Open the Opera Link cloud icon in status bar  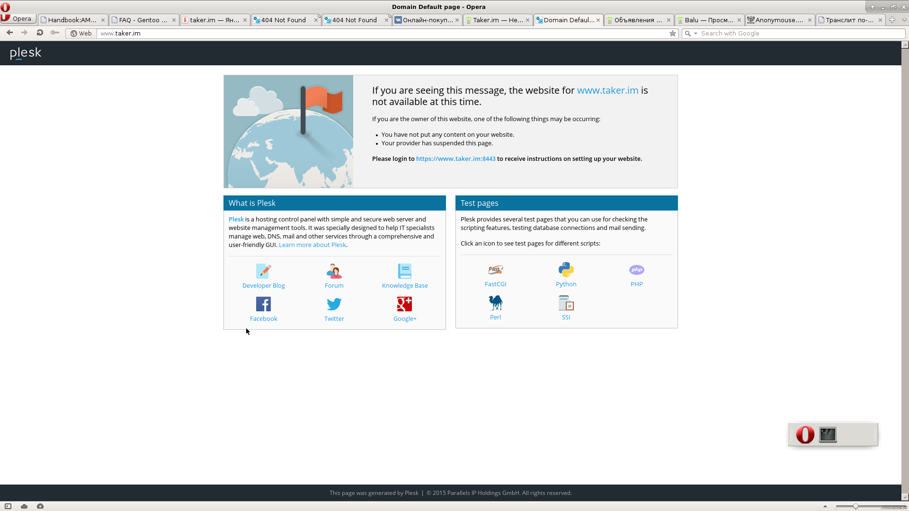[24, 506]
